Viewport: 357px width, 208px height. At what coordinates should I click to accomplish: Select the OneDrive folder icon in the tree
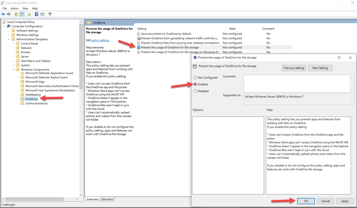click(22, 99)
